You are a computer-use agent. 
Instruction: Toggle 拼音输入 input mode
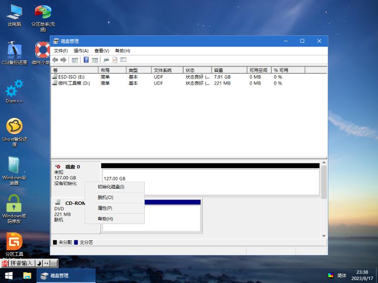pyautogui.click(x=21, y=263)
